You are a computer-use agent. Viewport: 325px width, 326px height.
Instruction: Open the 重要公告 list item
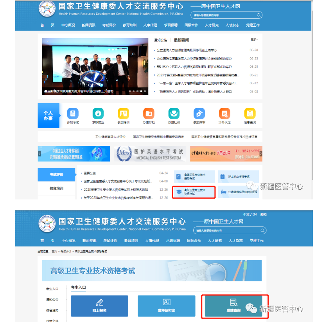click(x=90, y=173)
